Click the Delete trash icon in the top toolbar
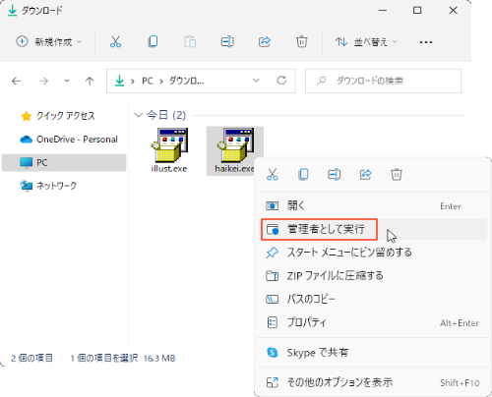This screenshot has height=397, width=492. (x=302, y=41)
